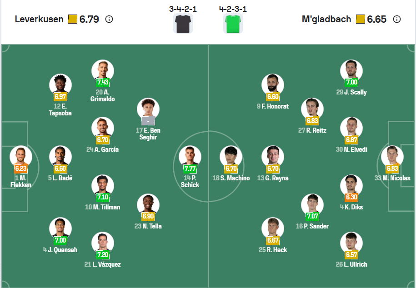Click Leverkusen's black jersey icon
Image resolution: width=416 pixels, height=288 pixels.
click(183, 23)
